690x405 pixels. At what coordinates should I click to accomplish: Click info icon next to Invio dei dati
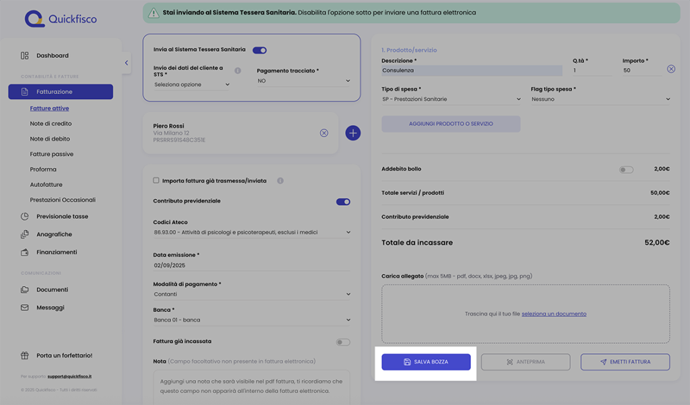pyautogui.click(x=237, y=71)
